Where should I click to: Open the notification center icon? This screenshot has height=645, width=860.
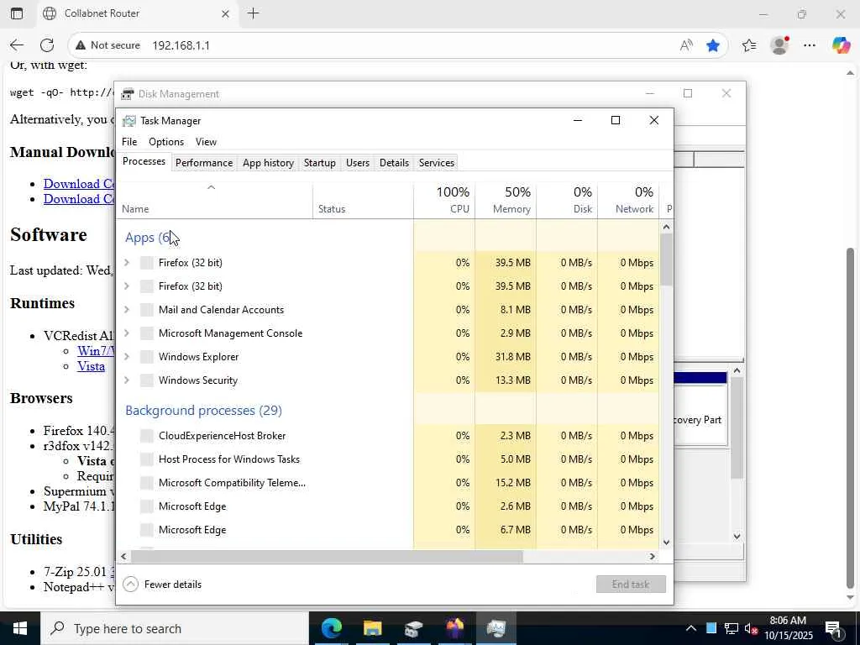[x=834, y=628]
